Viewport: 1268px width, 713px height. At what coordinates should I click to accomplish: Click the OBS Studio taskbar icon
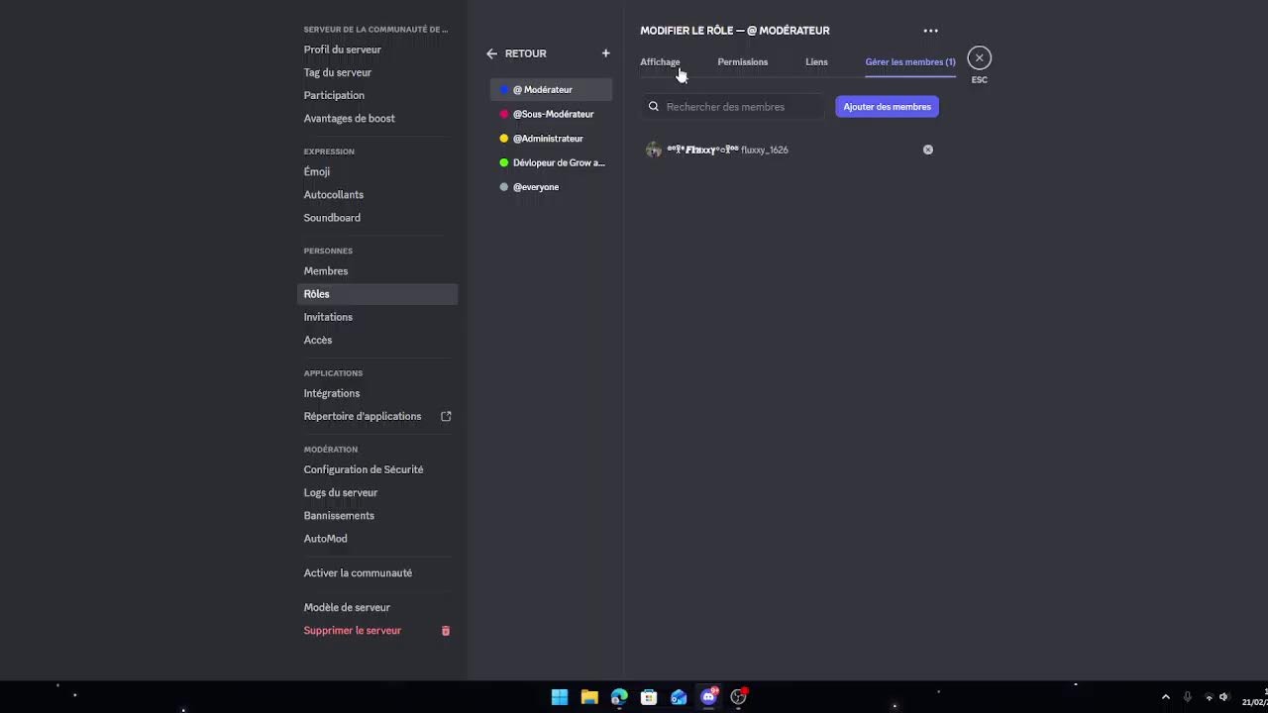click(738, 697)
